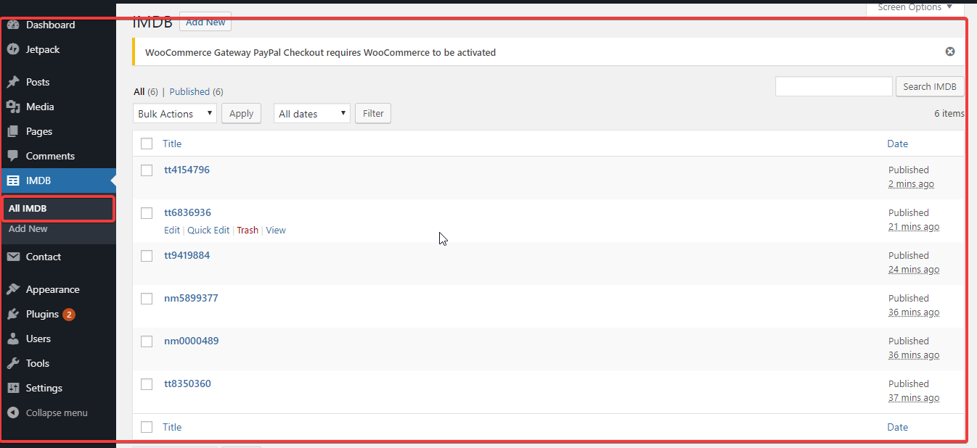Focus the IMDB search text field
Screen dimensions: 977x448
click(x=834, y=86)
